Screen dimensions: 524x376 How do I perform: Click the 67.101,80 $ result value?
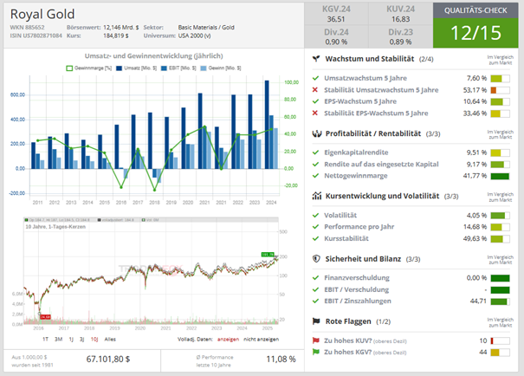click(x=108, y=359)
